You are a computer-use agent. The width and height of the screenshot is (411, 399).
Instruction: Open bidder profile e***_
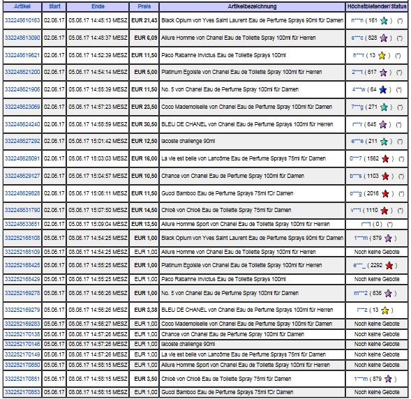point(359,265)
